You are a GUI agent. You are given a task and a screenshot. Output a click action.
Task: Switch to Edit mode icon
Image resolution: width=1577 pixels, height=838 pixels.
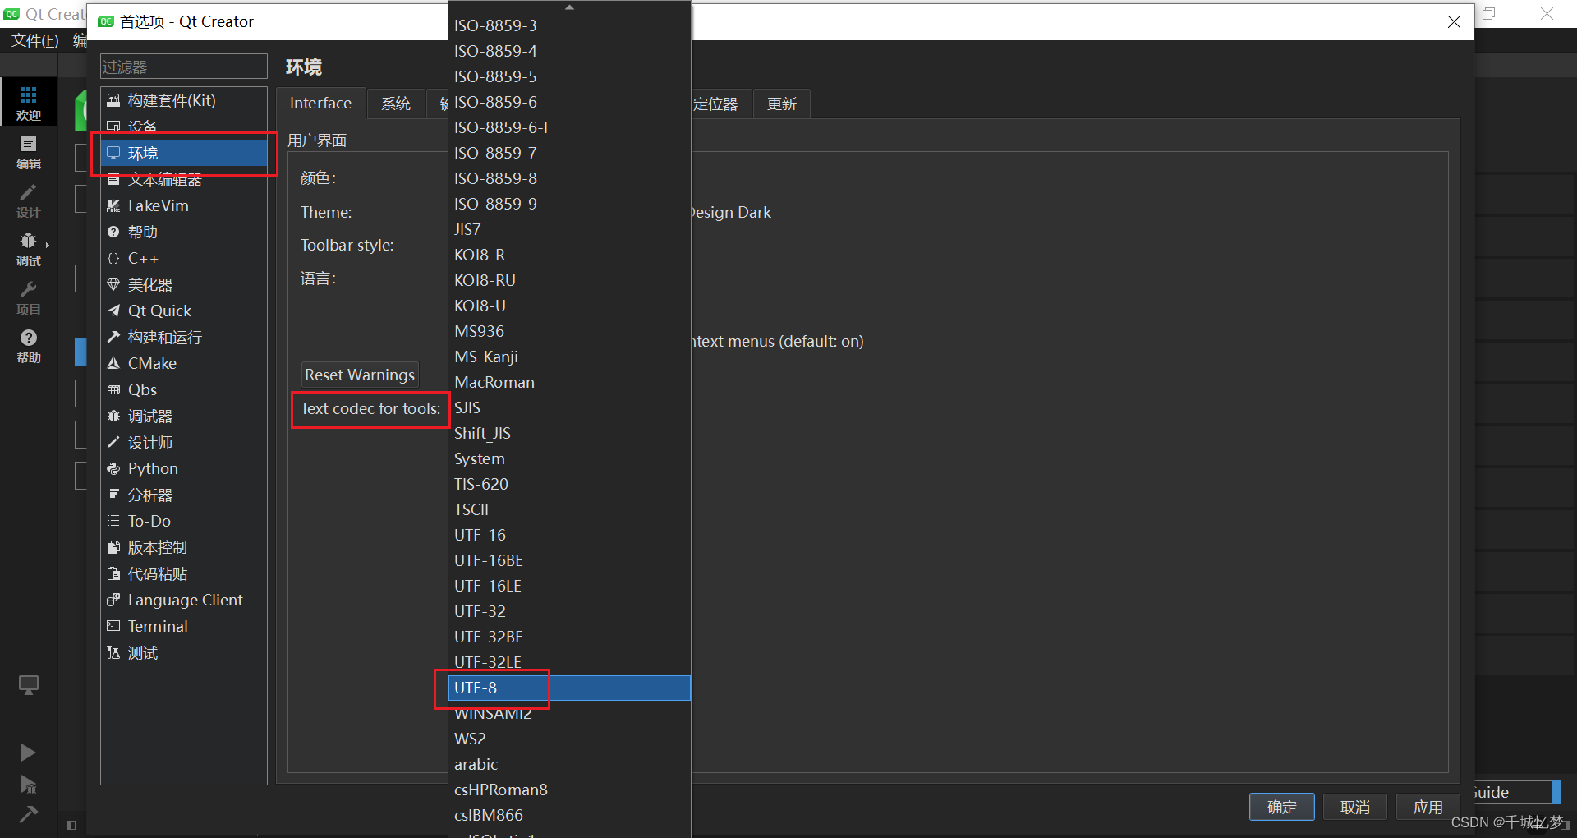[x=29, y=152]
